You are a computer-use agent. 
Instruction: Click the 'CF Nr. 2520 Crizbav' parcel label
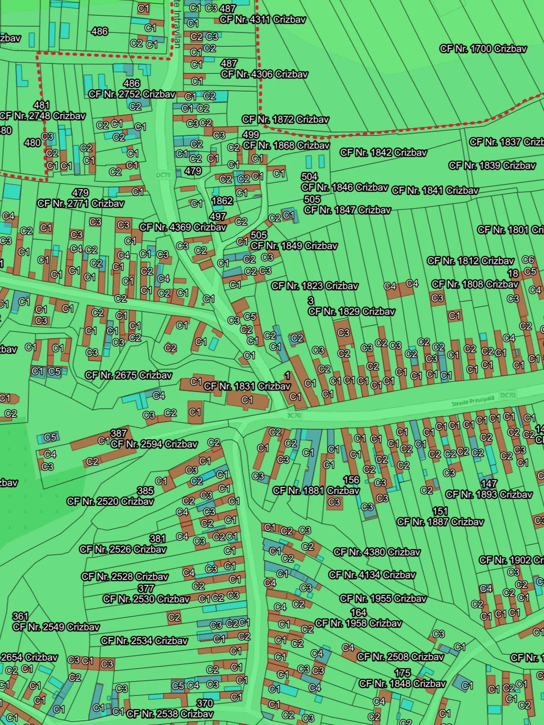pyautogui.click(x=111, y=502)
